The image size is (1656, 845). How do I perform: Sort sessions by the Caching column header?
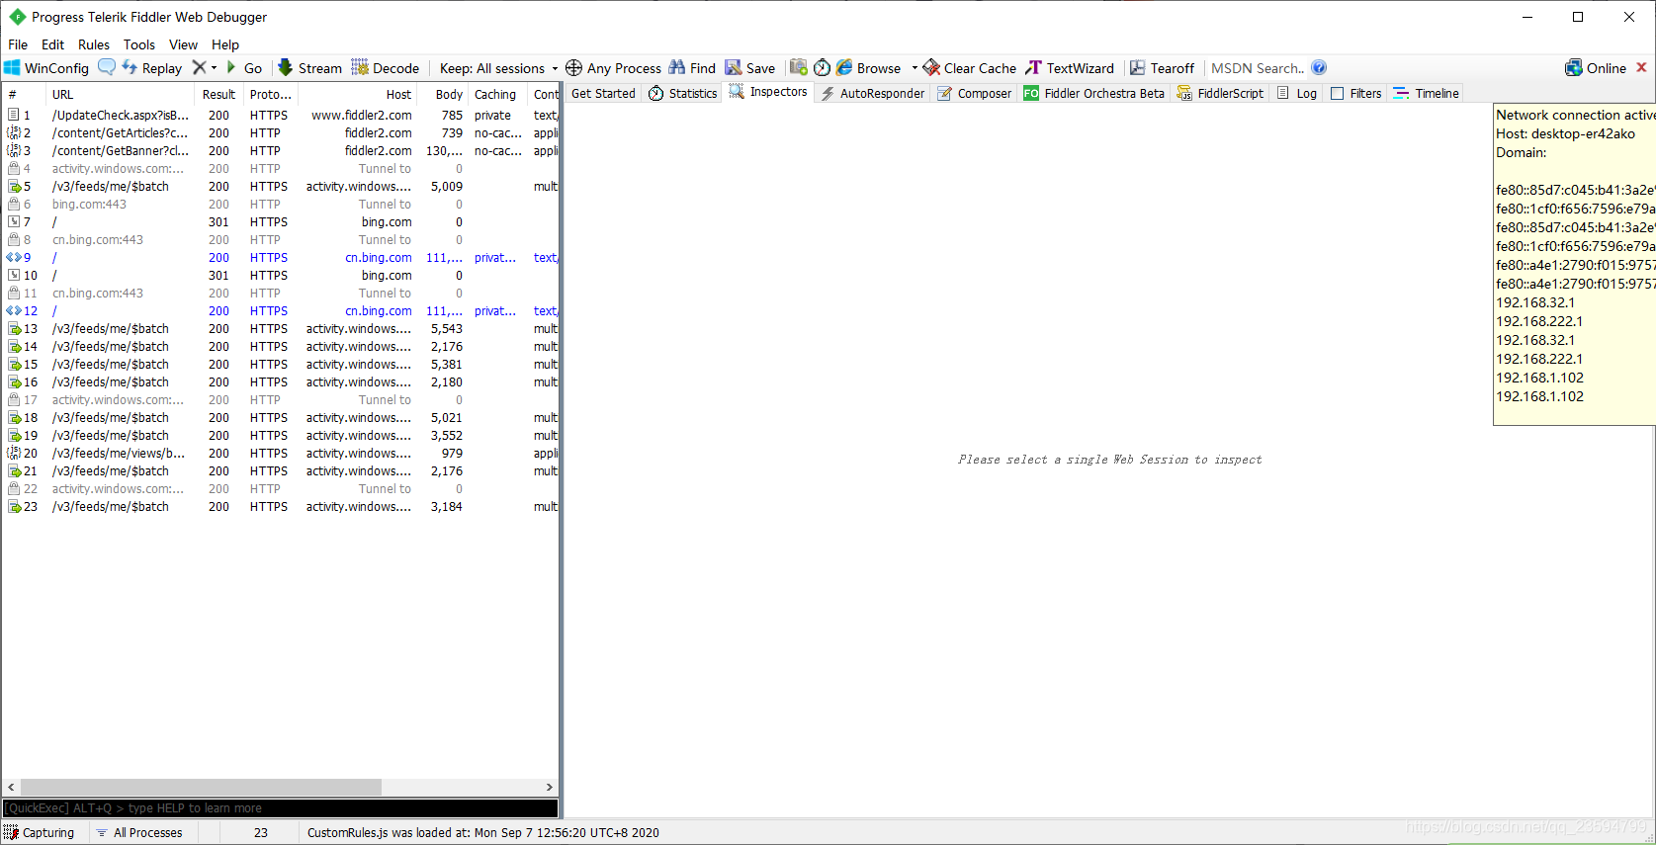tap(497, 94)
